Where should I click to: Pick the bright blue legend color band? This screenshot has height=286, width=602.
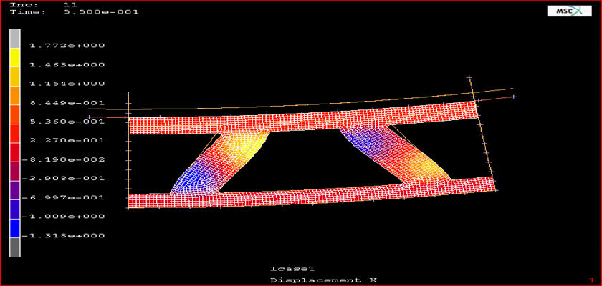point(15,229)
